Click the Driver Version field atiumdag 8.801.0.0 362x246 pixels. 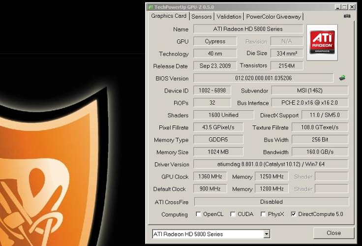(x=271, y=164)
